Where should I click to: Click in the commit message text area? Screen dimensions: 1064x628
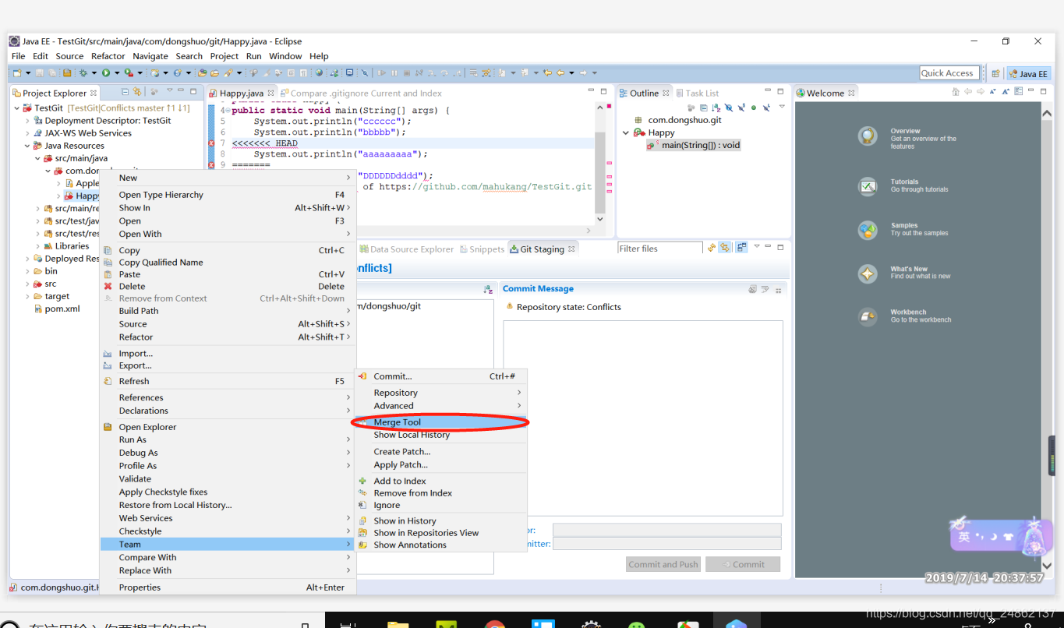[x=643, y=418]
